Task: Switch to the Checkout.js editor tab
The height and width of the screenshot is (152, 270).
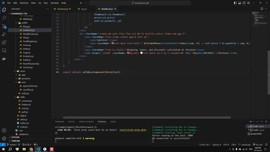Action: point(62,9)
